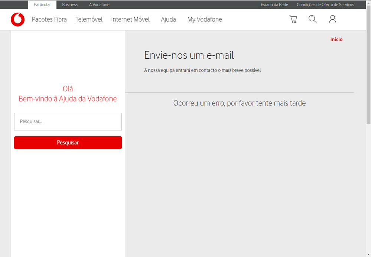
Task: Select the Particular tab
Action: pos(42,5)
